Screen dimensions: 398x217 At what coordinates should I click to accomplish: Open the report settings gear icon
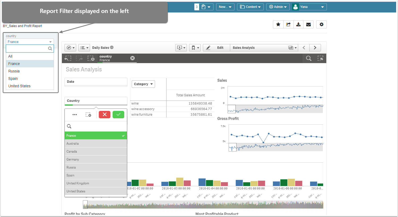pyautogui.click(x=321, y=24)
